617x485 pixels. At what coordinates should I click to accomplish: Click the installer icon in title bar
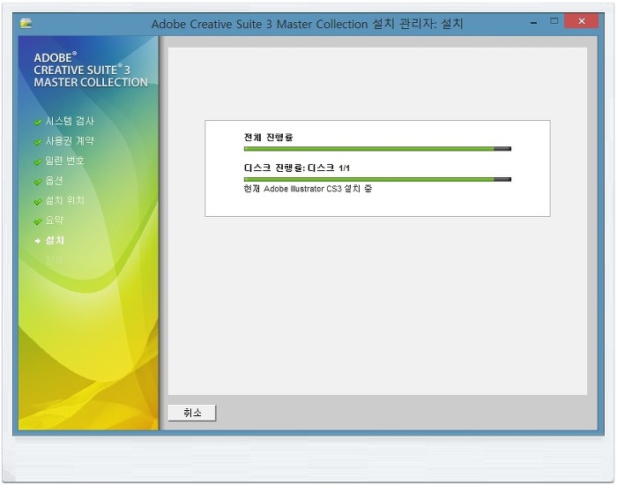(26, 24)
